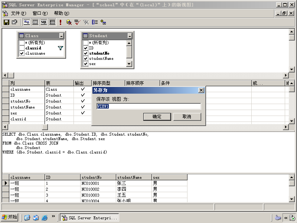Click the 列 column header in grid
The image size is (297, 223).
click(27, 83)
